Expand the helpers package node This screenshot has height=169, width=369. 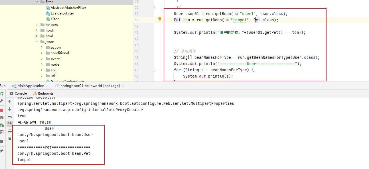(37, 25)
